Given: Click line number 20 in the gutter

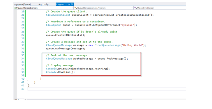Looking at the screenshot, I should pos(23,11).
